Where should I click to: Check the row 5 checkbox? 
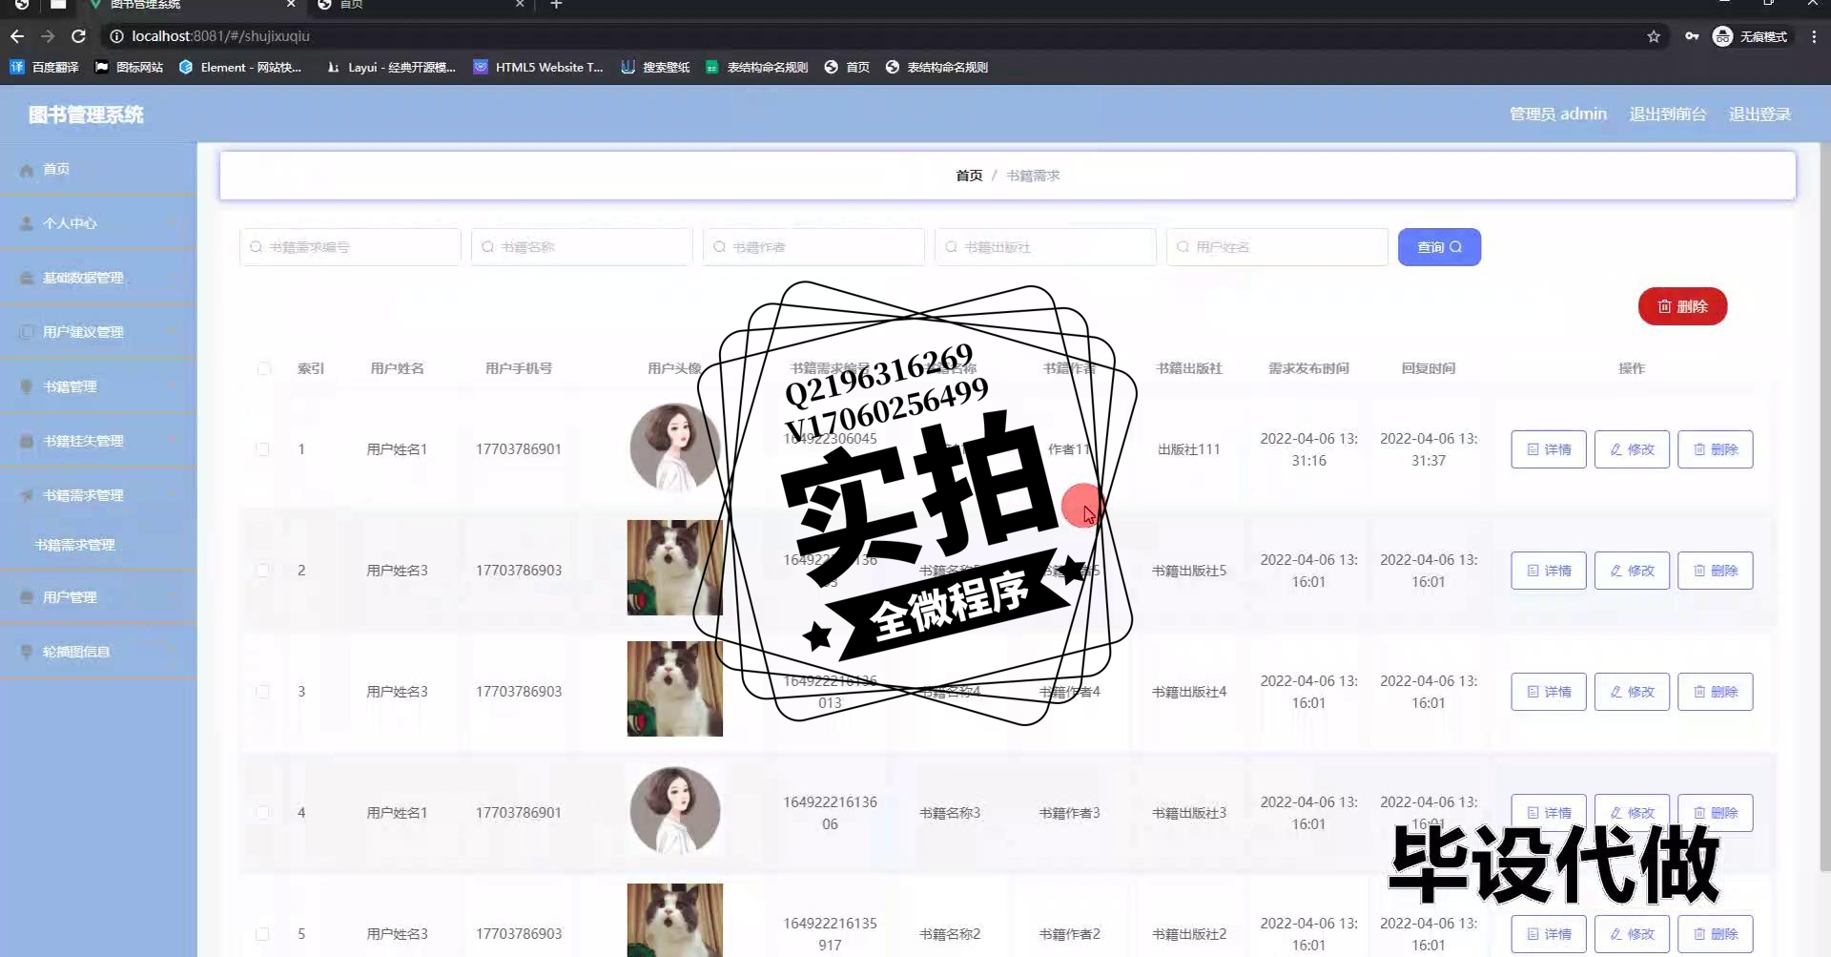point(263,934)
